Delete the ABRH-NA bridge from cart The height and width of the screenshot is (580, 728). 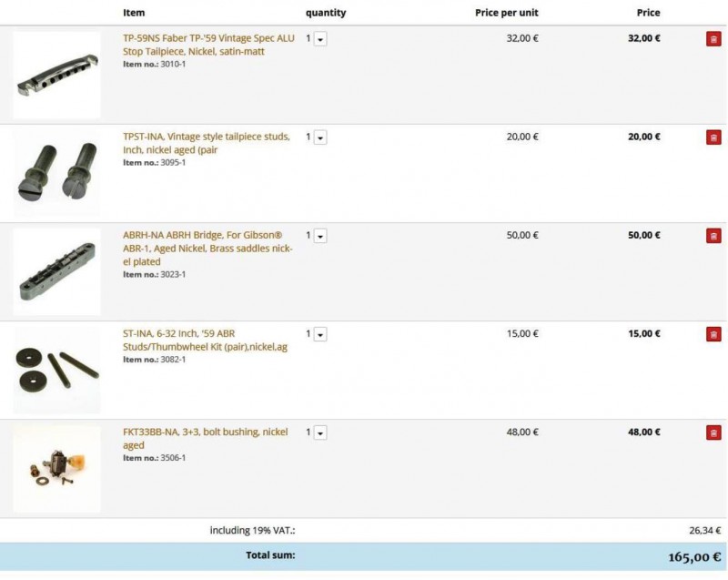pyautogui.click(x=713, y=236)
